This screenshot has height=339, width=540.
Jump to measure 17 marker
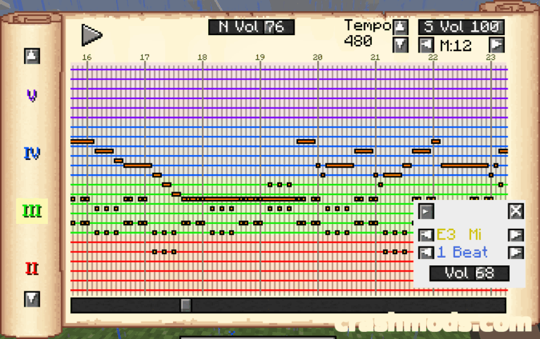pos(145,57)
